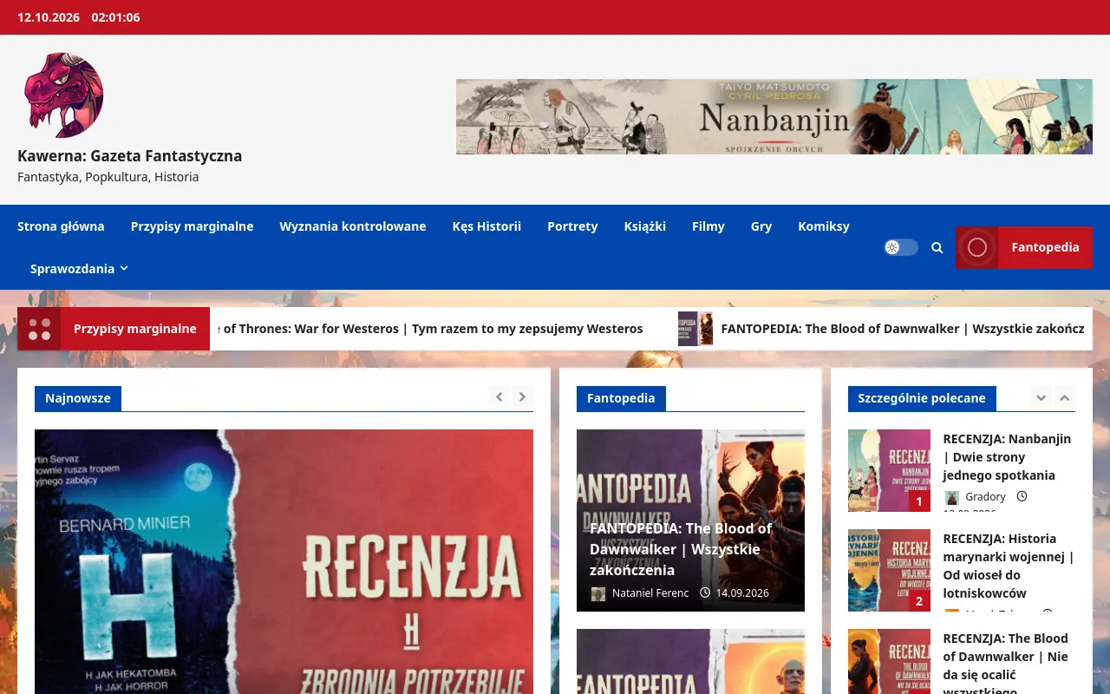Click the Kawerna dragon logo
Screen dimensions: 1110x694
64,95
